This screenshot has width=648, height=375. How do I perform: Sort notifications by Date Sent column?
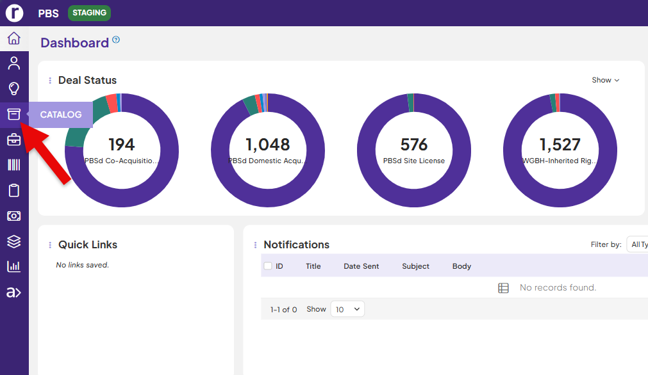coord(361,266)
